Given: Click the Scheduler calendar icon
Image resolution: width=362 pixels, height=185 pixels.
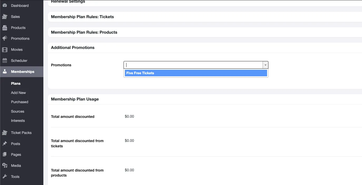Looking at the screenshot, I should pyautogui.click(x=5, y=61).
